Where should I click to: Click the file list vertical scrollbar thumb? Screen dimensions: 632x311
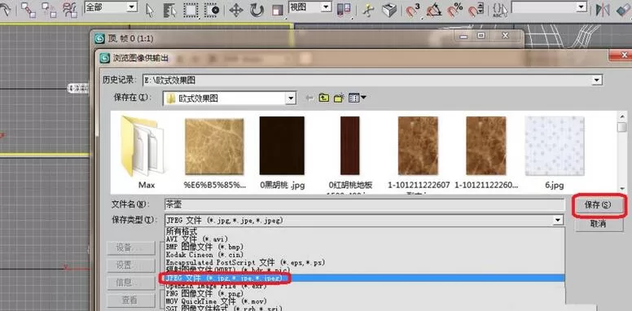pos(622,127)
